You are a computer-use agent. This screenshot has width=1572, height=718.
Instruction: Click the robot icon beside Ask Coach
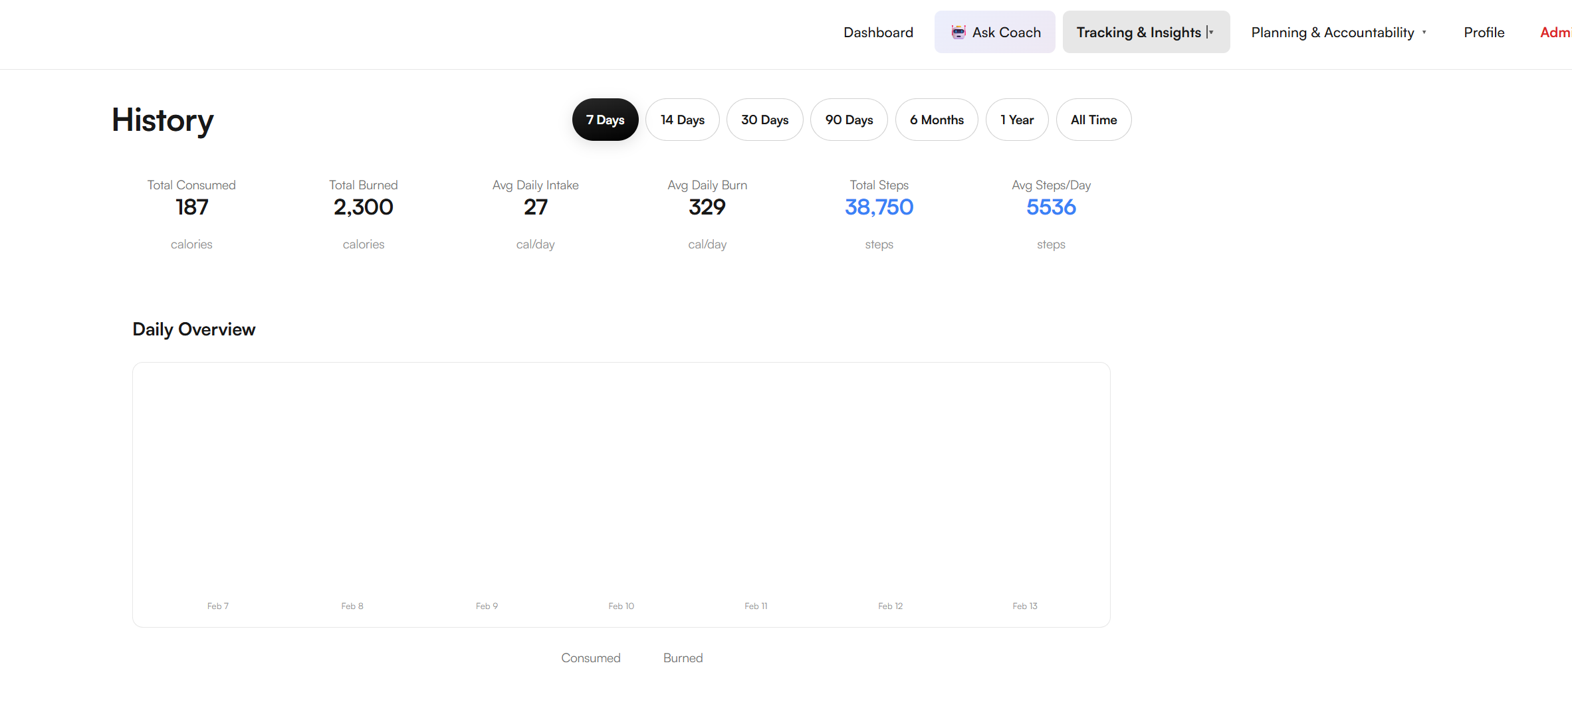pos(958,32)
